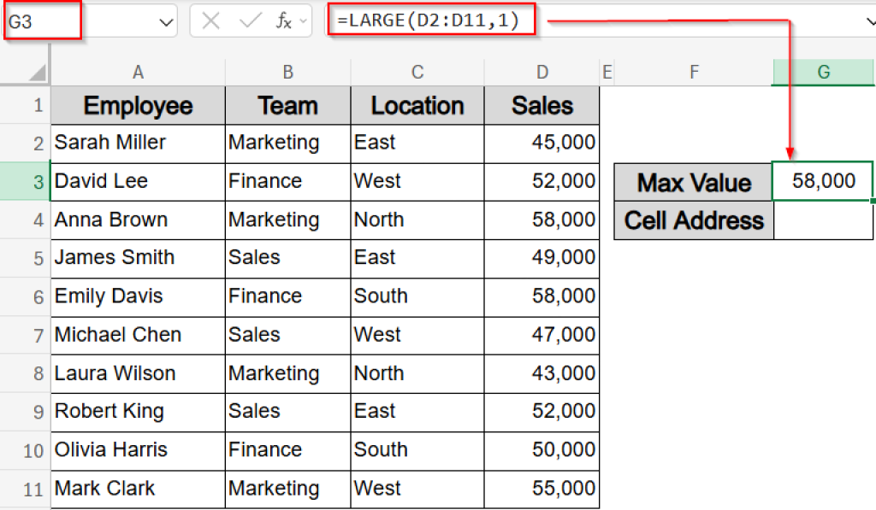Select column G header
876x510 pixels.
(x=822, y=72)
